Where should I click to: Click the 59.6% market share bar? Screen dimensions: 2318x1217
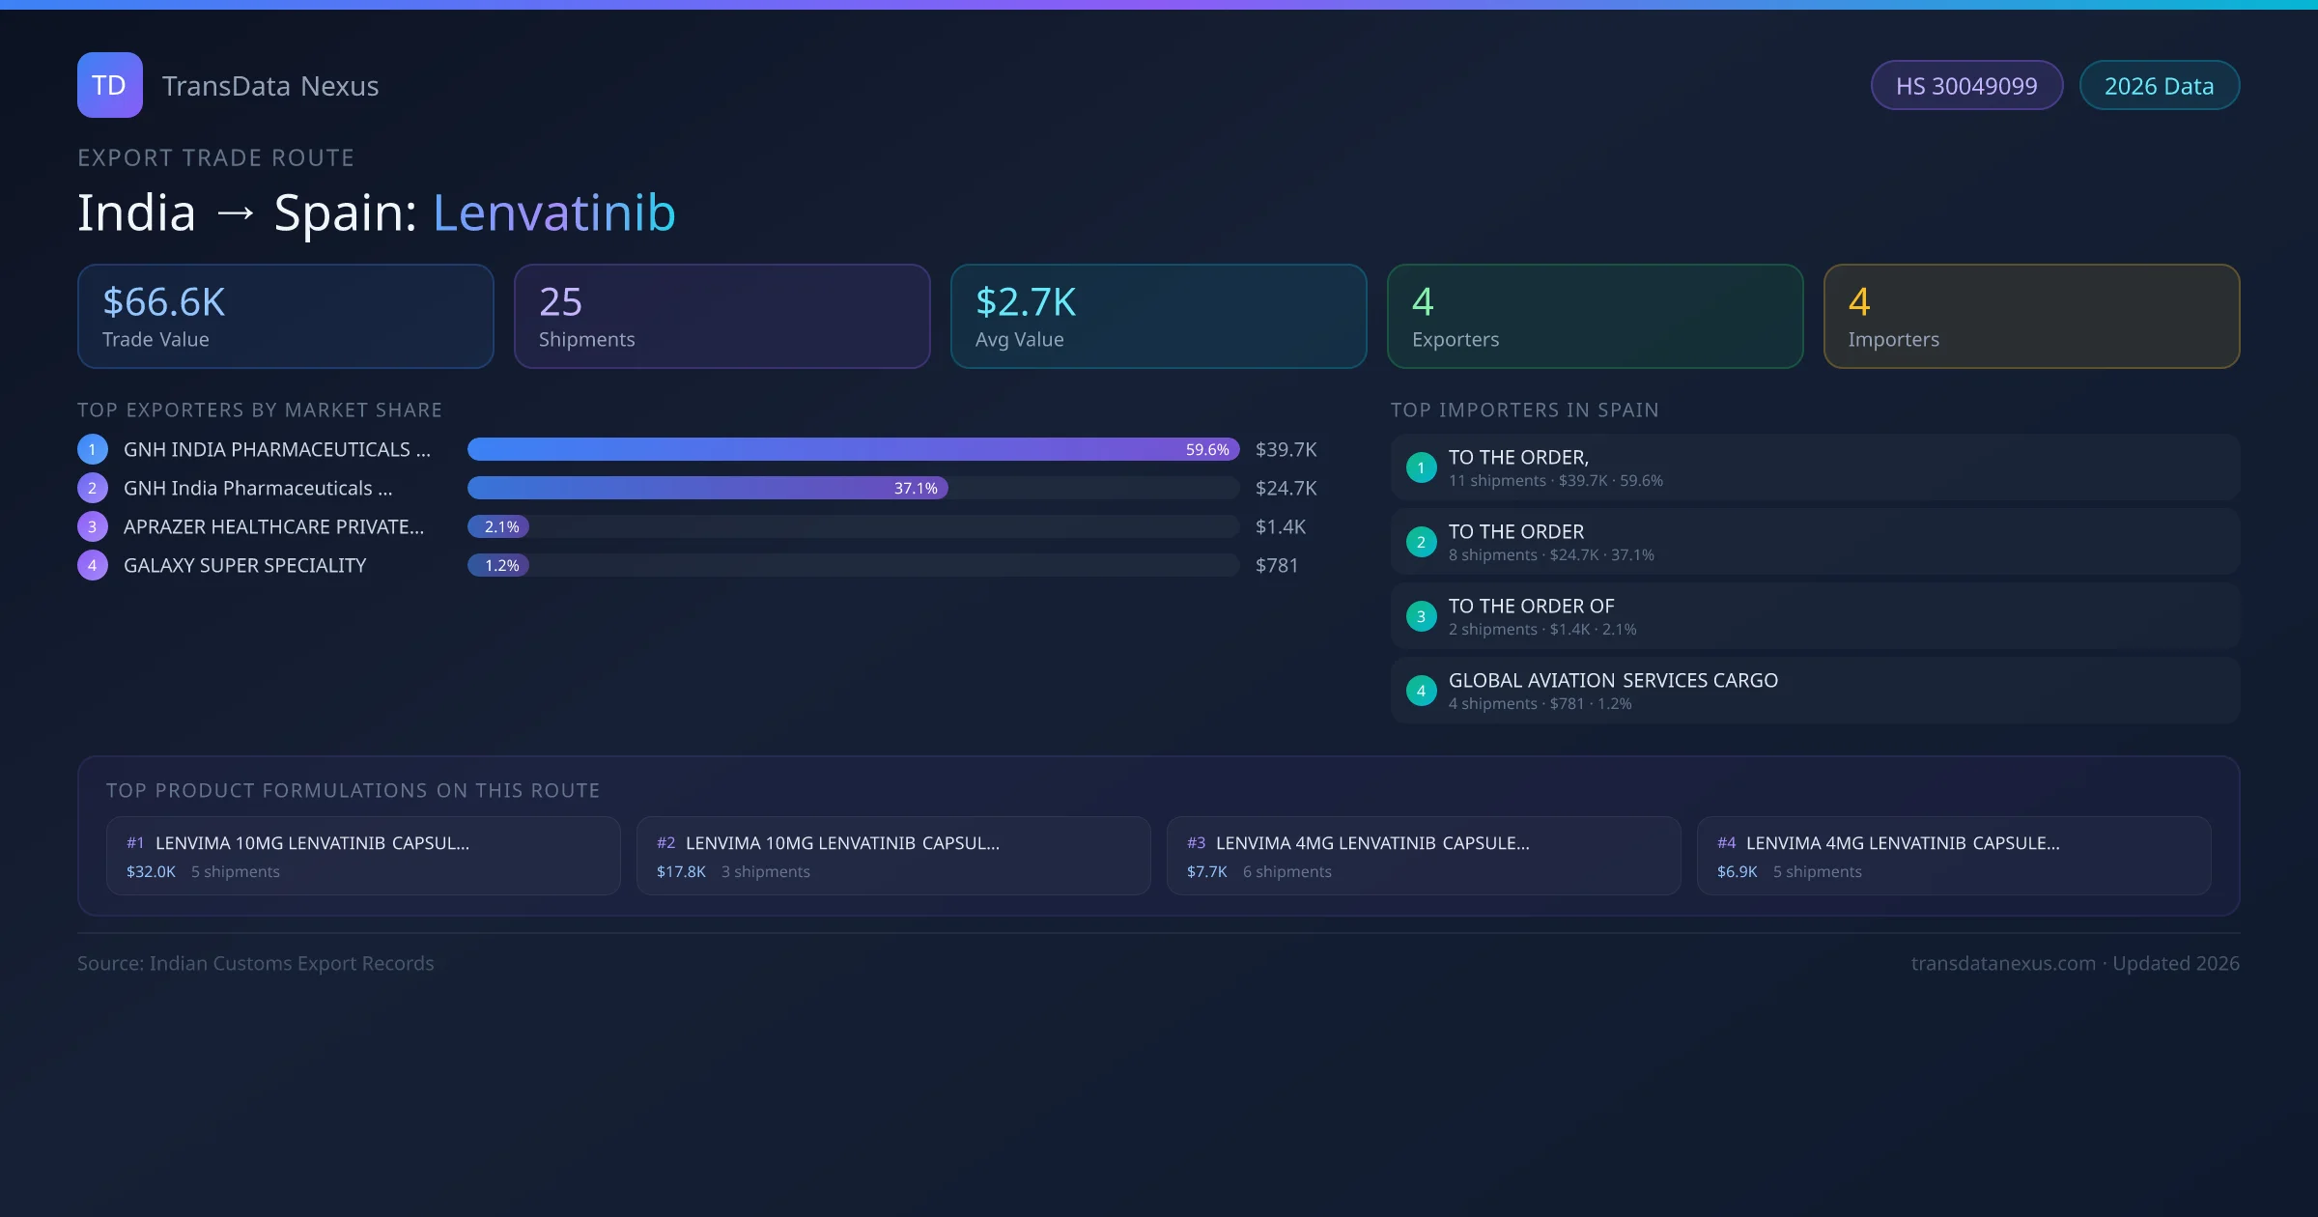pos(853,449)
